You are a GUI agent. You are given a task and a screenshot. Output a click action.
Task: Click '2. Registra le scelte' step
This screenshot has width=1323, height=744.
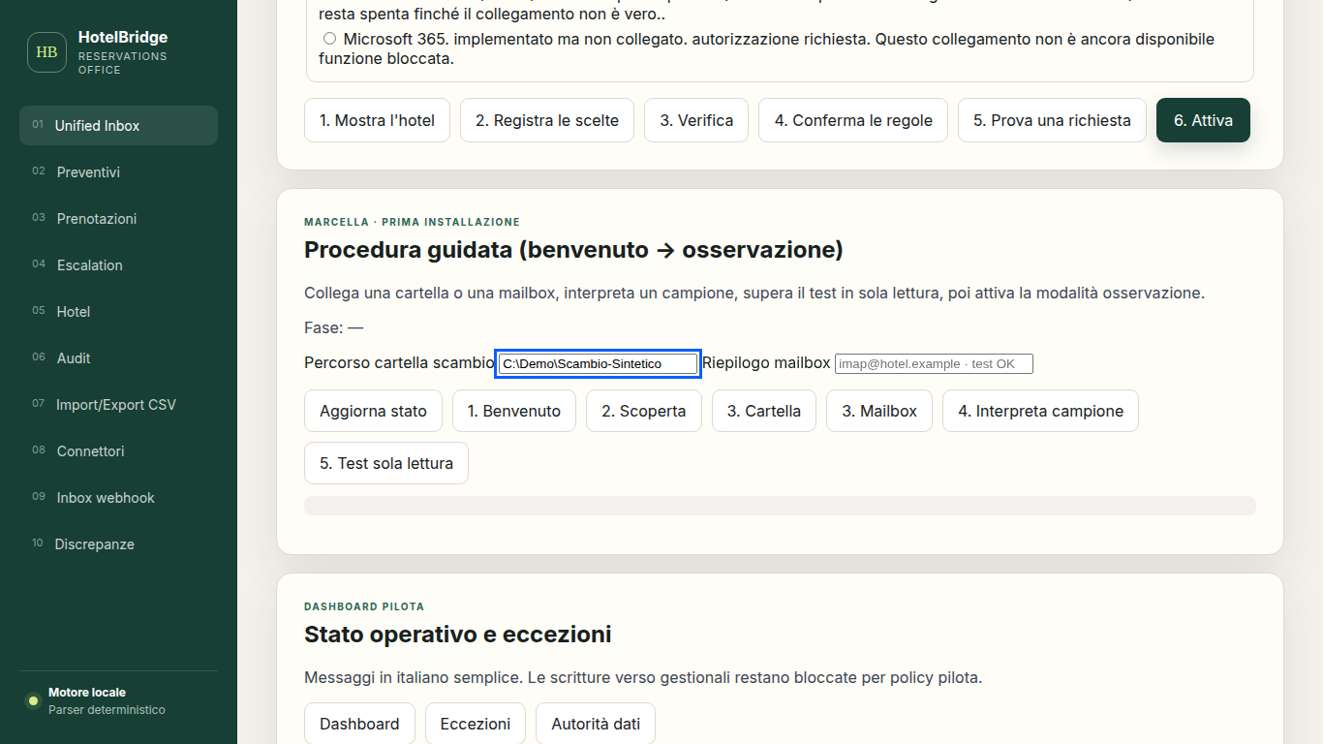click(x=547, y=121)
